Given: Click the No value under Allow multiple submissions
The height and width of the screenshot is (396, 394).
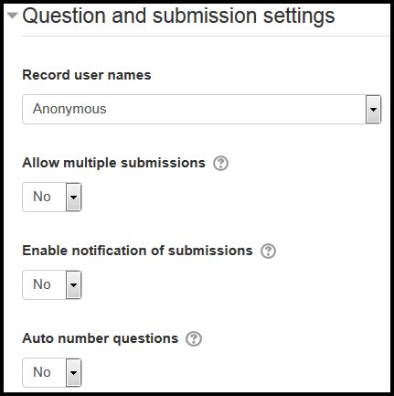Looking at the screenshot, I should [x=42, y=197].
